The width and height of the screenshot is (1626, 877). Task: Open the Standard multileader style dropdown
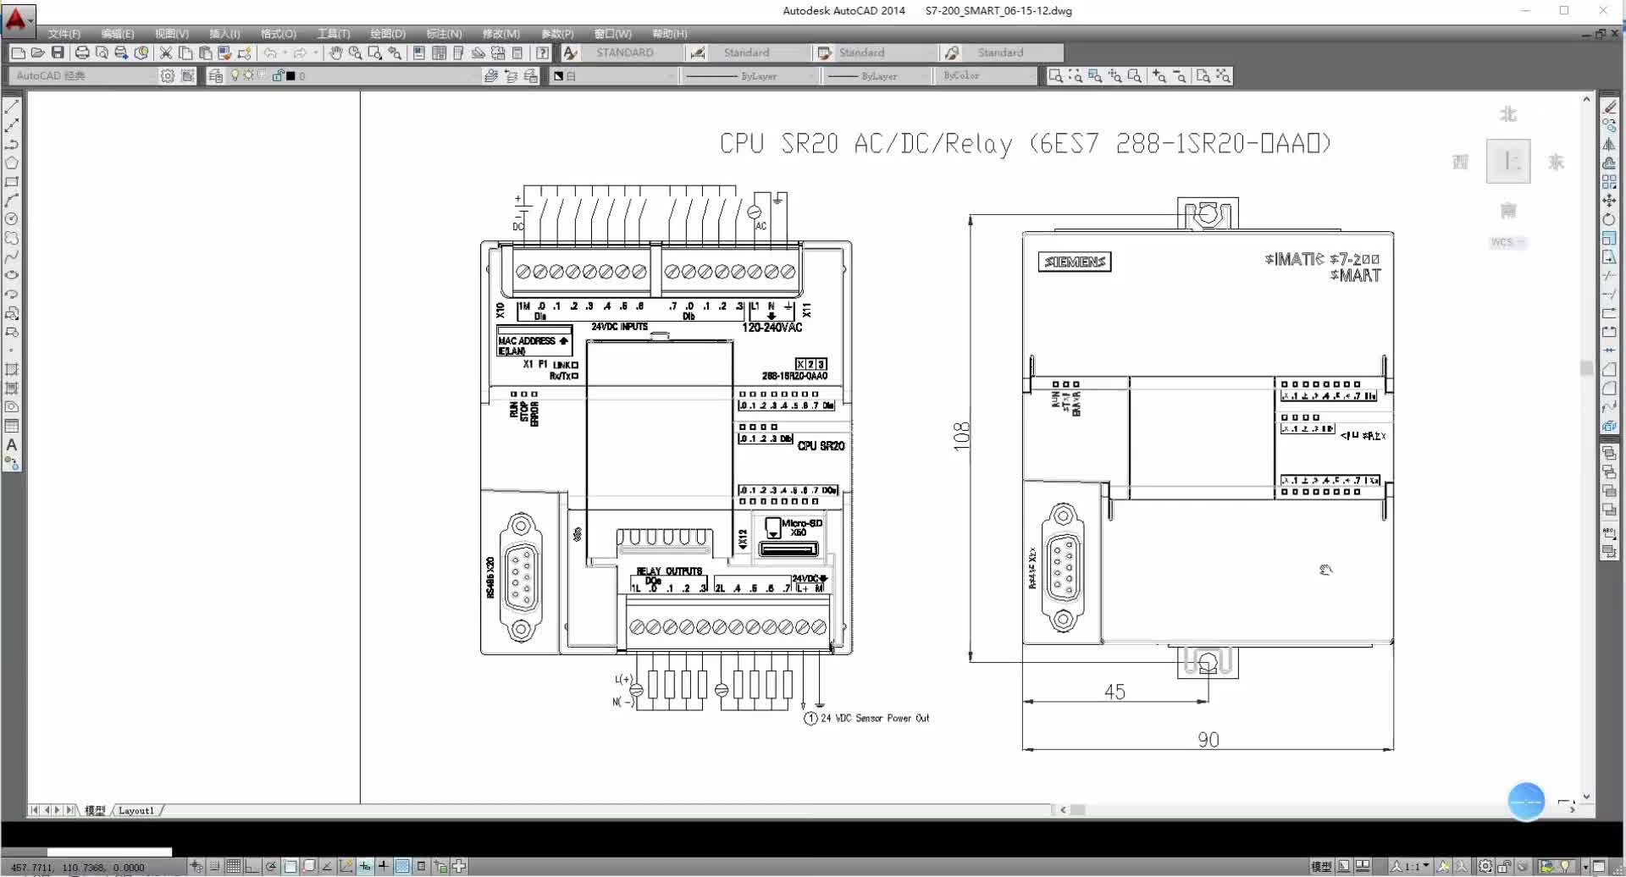pos(1014,52)
